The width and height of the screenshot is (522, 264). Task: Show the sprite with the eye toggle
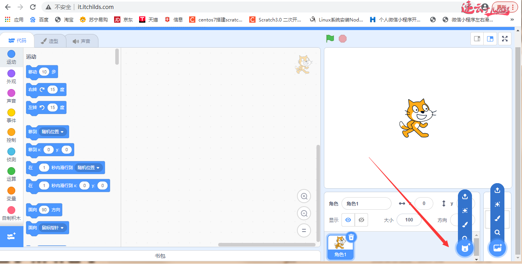point(348,219)
